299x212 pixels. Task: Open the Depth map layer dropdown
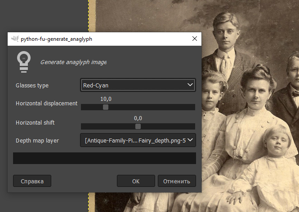(138, 140)
